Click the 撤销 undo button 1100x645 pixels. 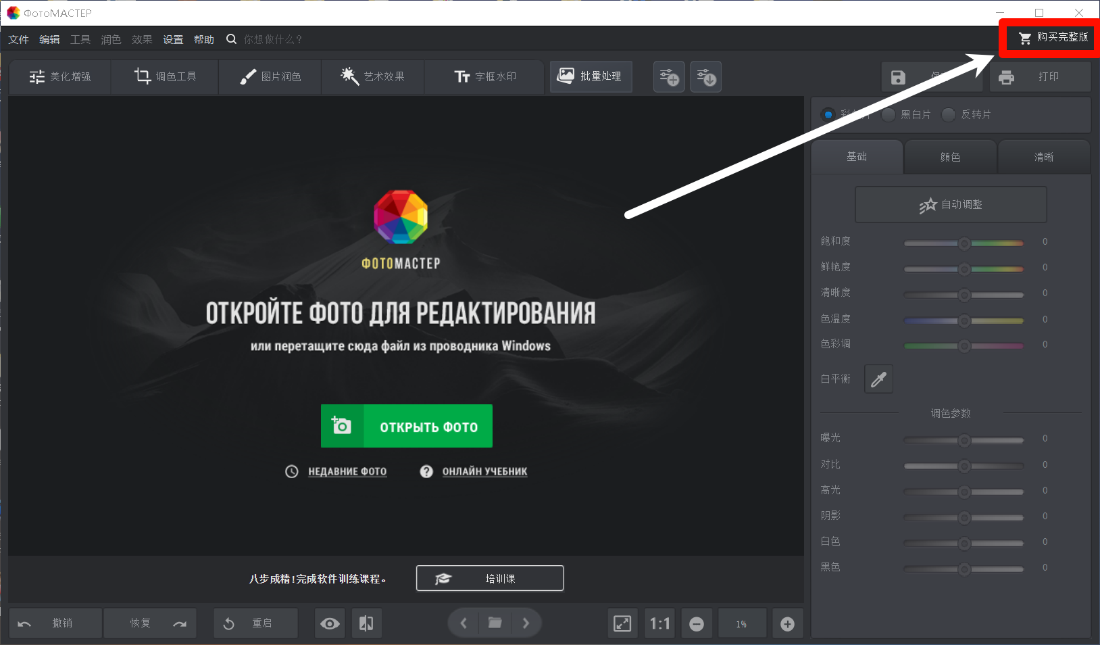tap(55, 623)
